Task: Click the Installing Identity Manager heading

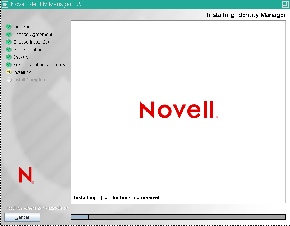Action: point(245,15)
